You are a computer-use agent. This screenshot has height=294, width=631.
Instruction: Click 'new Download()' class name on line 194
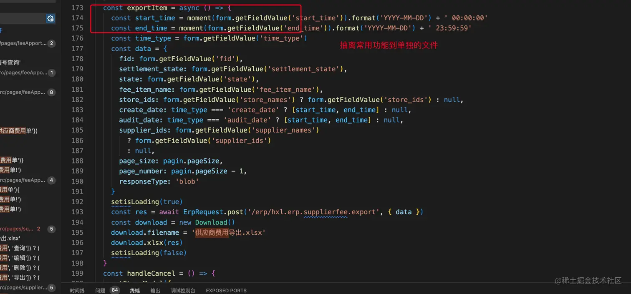coord(211,223)
